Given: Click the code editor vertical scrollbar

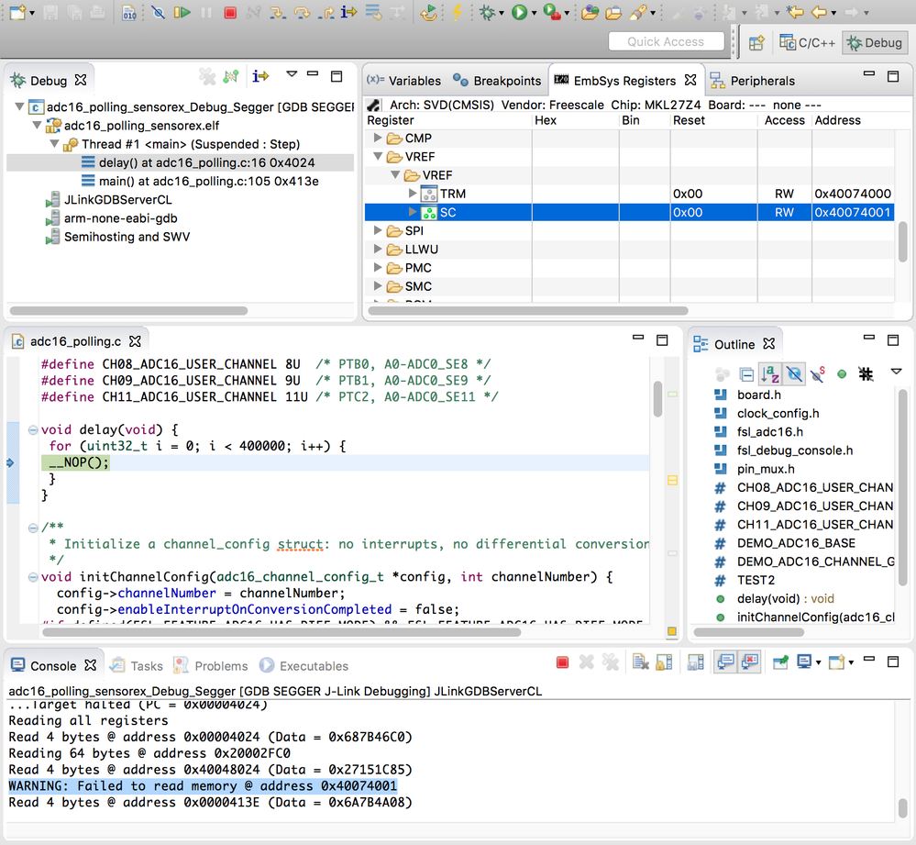Looking at the screenshot, I should [657, 398].
